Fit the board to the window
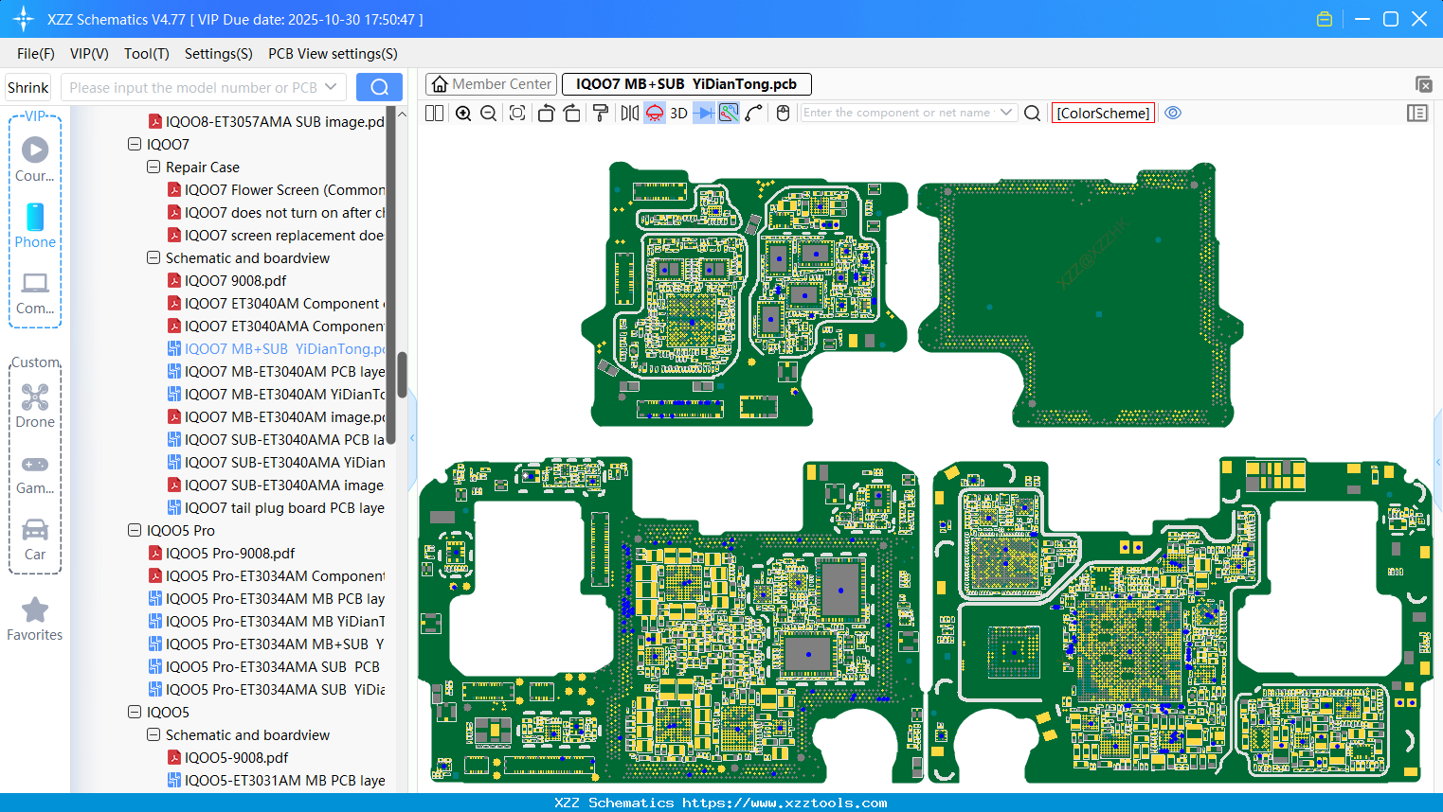The height and width of the screenshot is (812, 1443). (517, 113)
